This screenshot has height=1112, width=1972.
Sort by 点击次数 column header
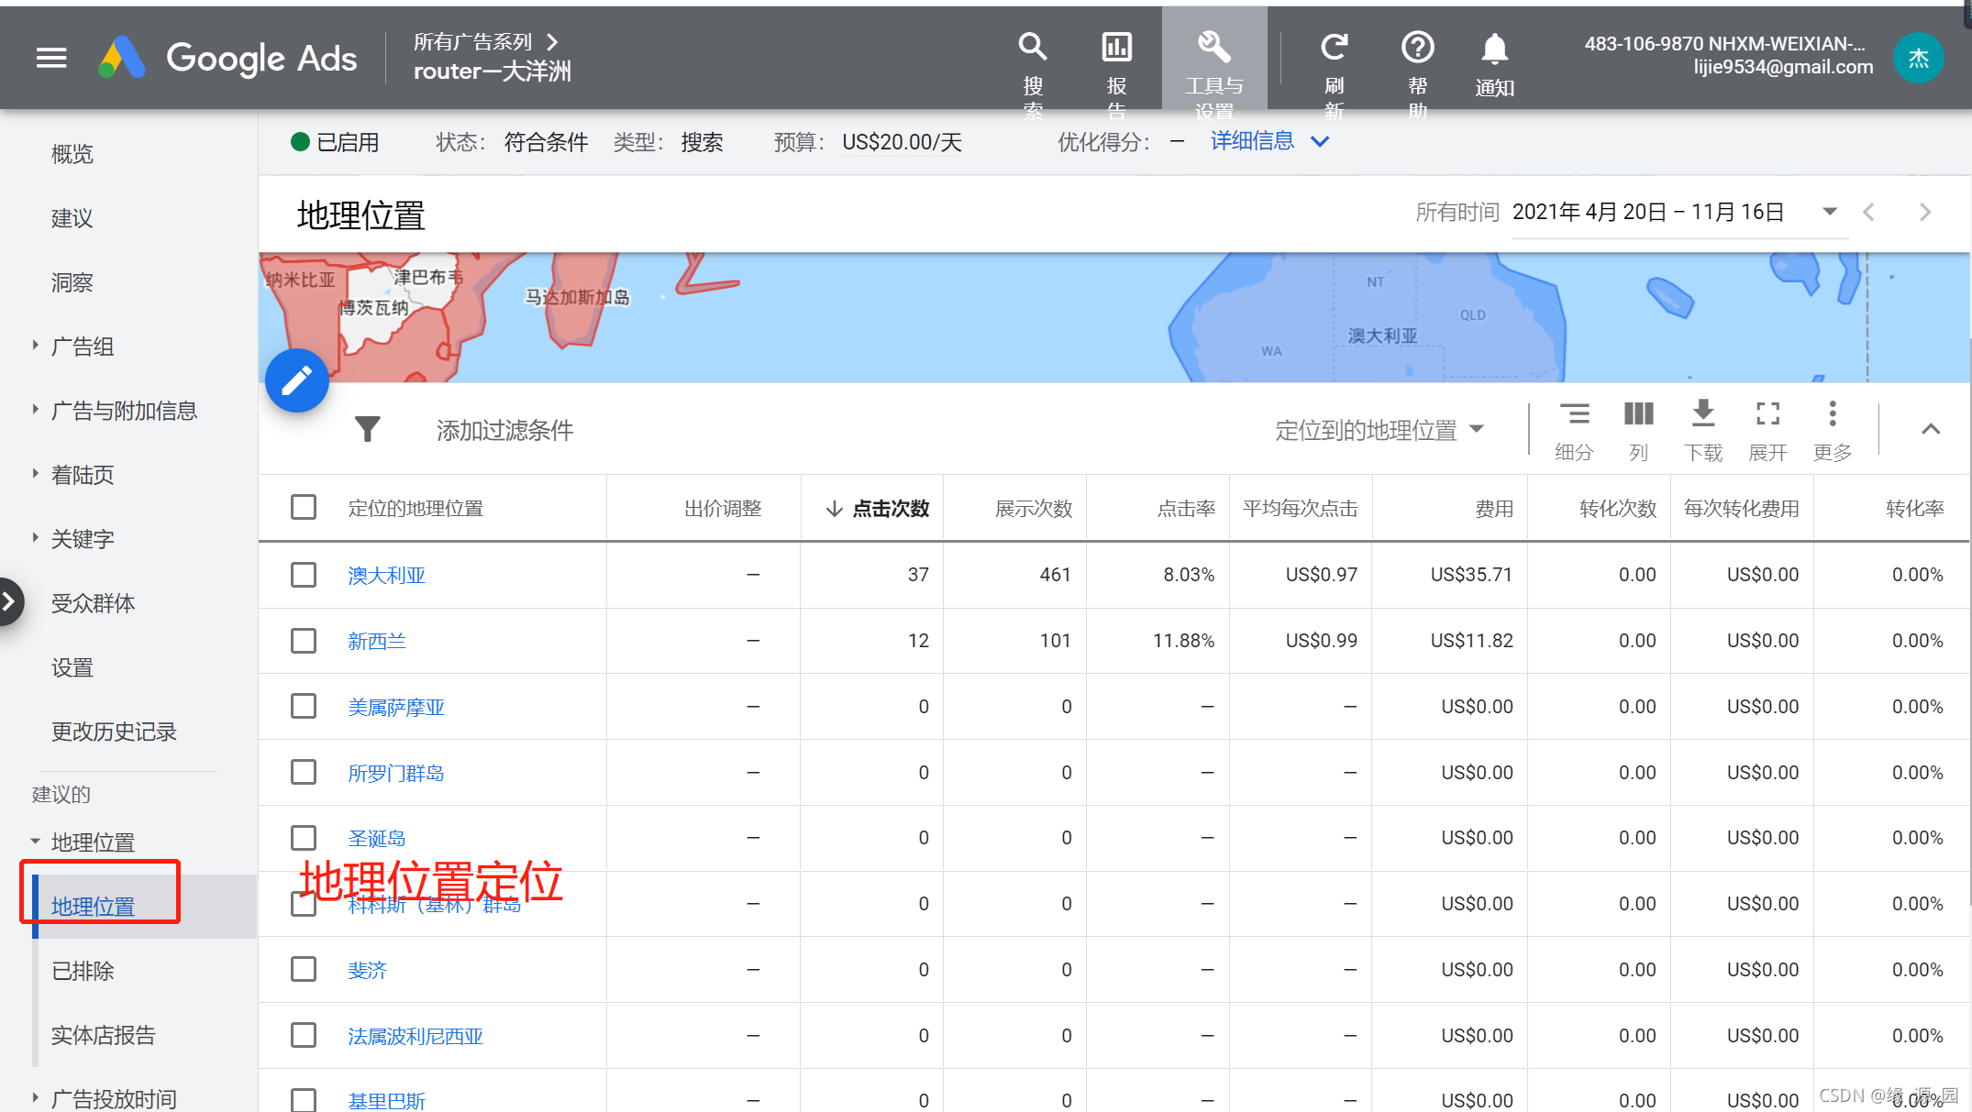point(890,509)
